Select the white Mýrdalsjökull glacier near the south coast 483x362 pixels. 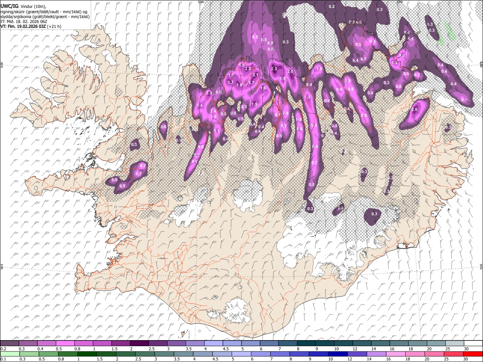coord(237,311)
